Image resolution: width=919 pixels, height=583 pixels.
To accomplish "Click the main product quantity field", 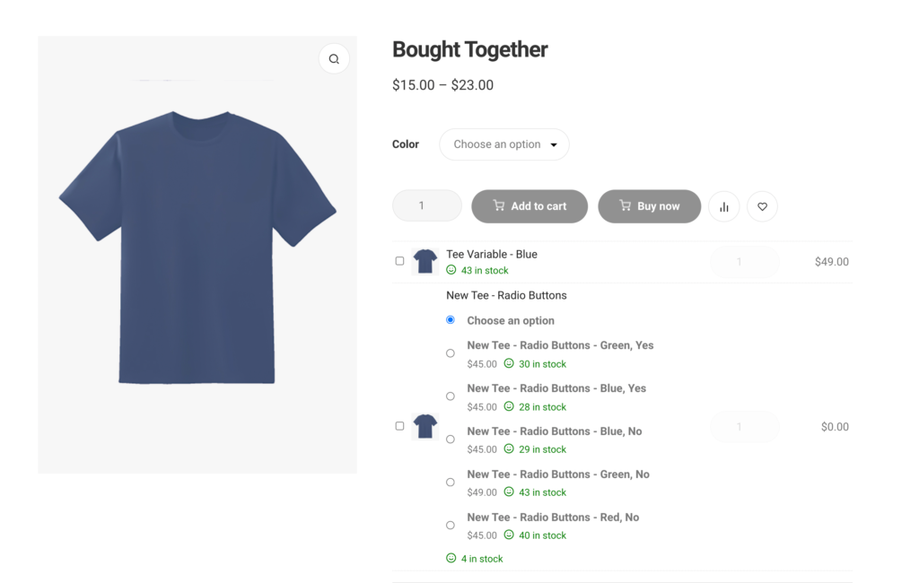I will (427, 206).
